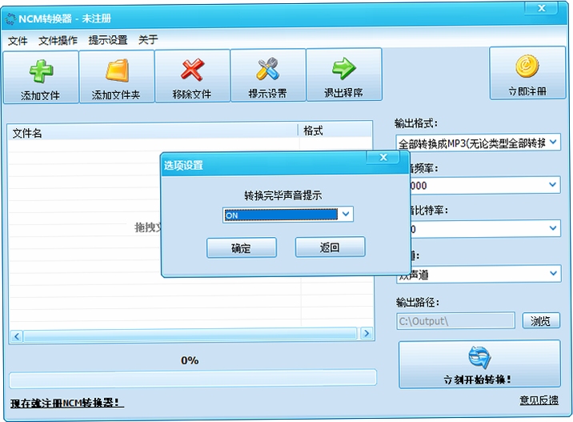This screenshot has width=573, height=422.
Task: Click the 添加文件夹 folder icon
Action: (117, 70)
